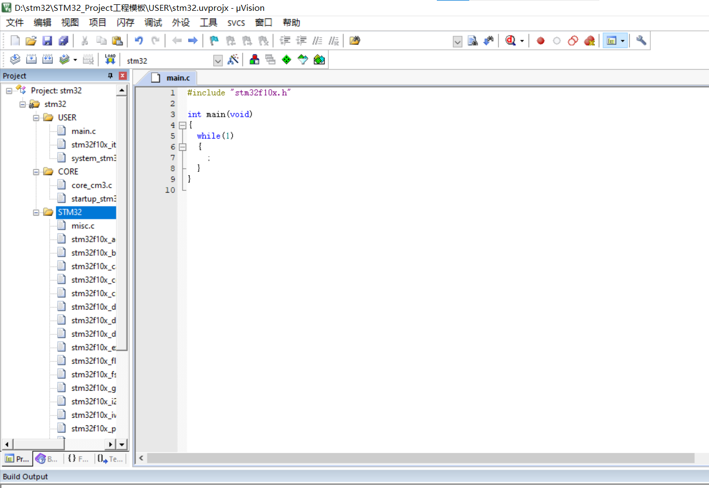Open Options for Target with the magic wand icon

point(233,59)
